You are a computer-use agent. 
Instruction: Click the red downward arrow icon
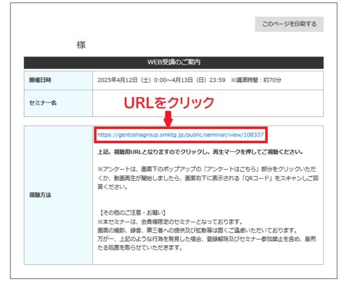tap(168, 119)
